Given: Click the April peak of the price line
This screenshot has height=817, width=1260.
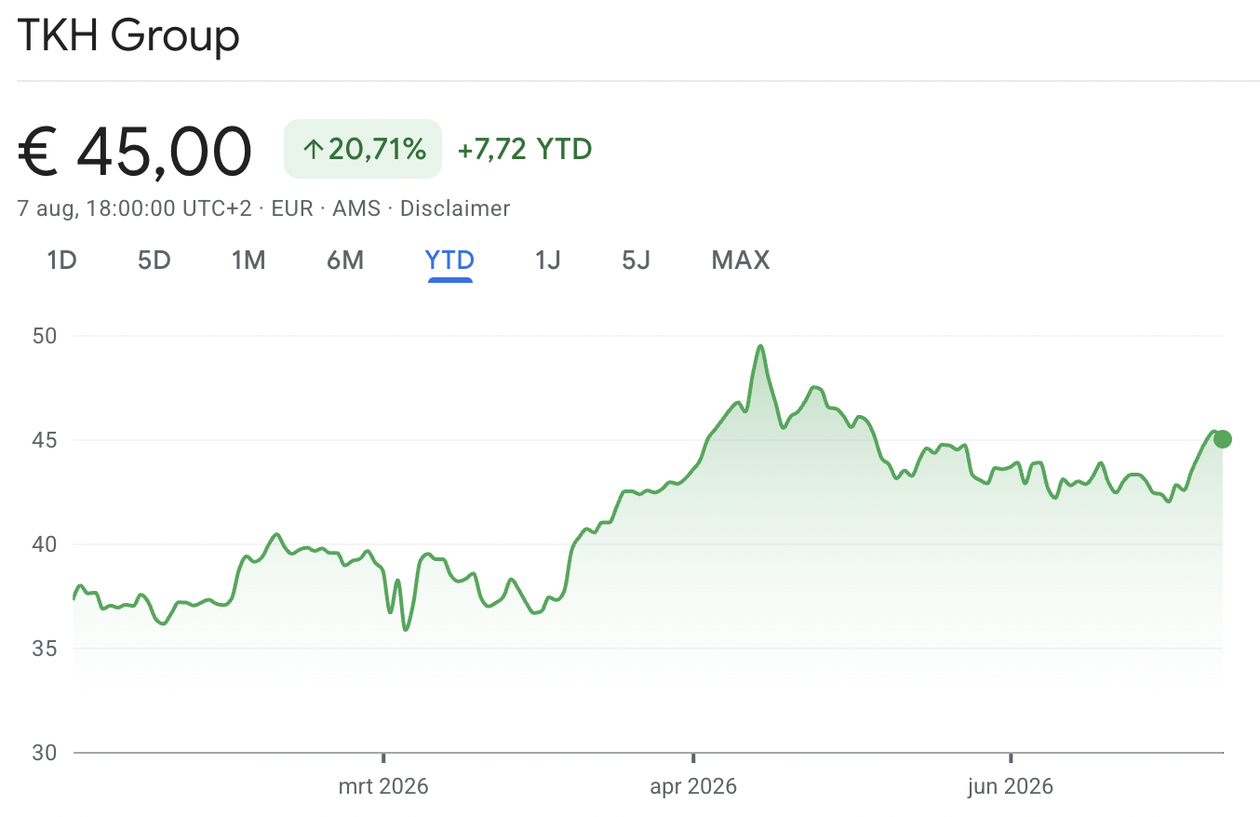Looking at the screenshot, I should pos(761,346).
